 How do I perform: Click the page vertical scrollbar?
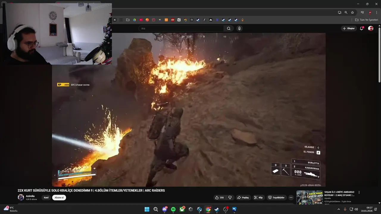379,55
